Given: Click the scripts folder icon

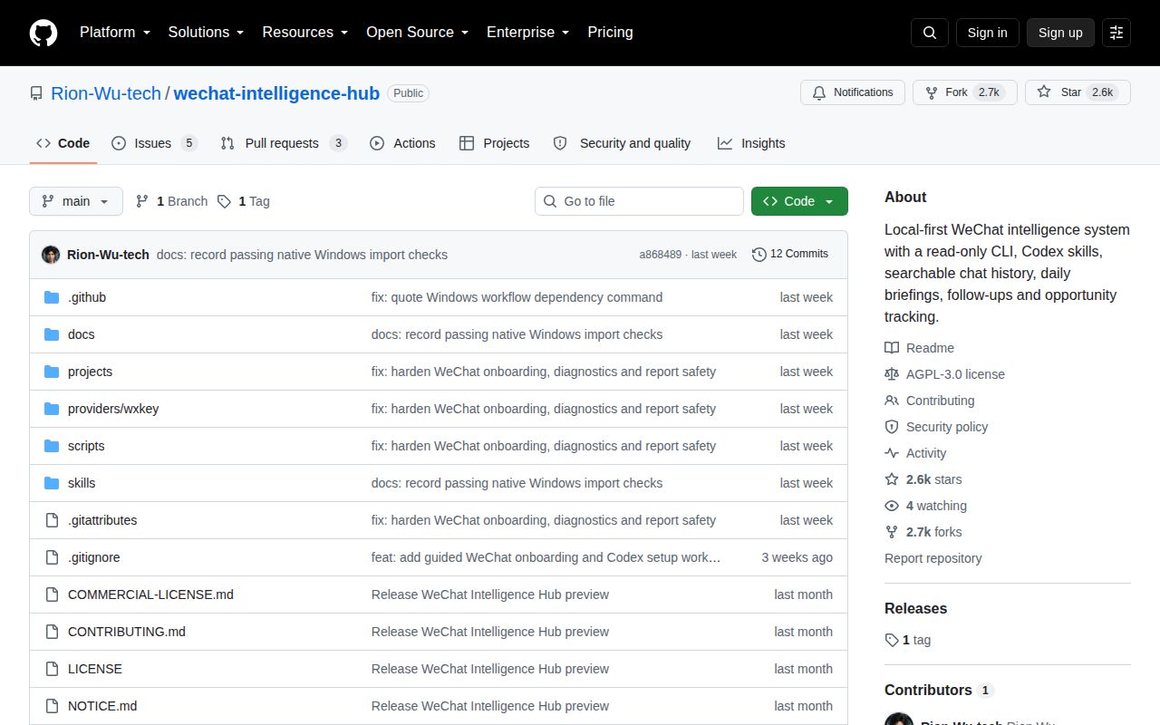Looking at the screenshot, I should [52, 446].
